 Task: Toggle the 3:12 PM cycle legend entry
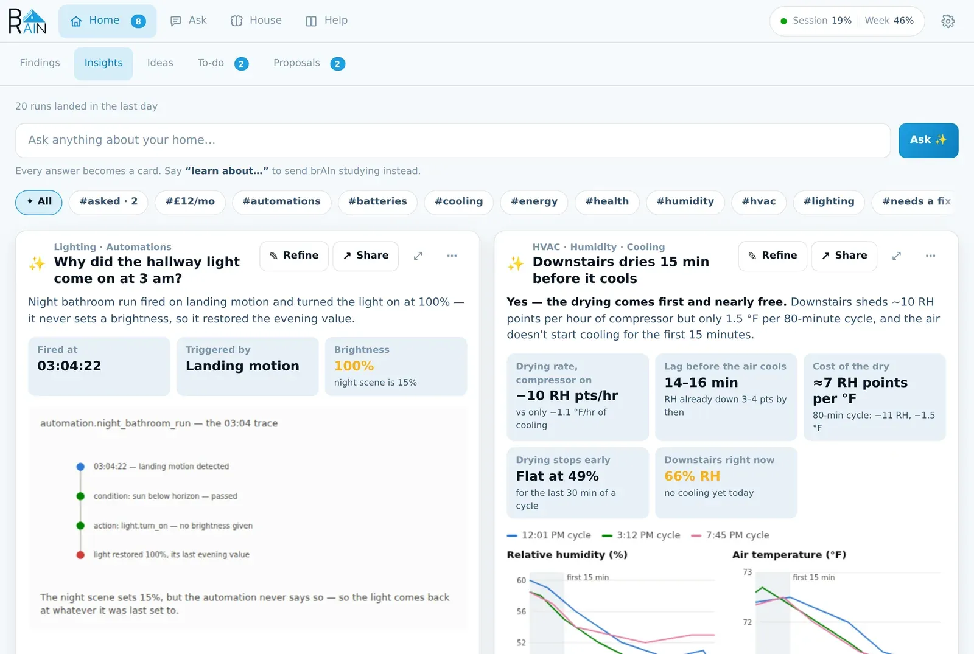(x=641, y=535)
